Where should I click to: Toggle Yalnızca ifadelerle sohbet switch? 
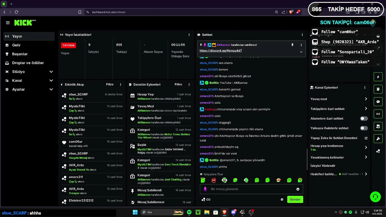tap(364, 128)
